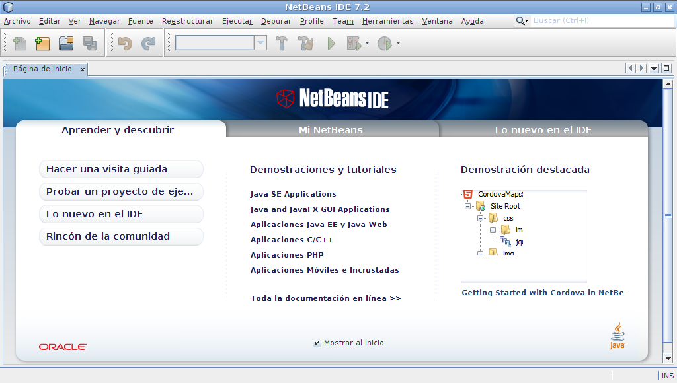
Task: Click the Save All toolbar icon
Action: pyautogui.click(x=90, y=43)
